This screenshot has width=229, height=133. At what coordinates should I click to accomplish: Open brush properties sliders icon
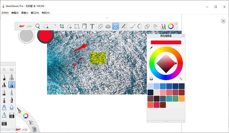coord(4,70)
